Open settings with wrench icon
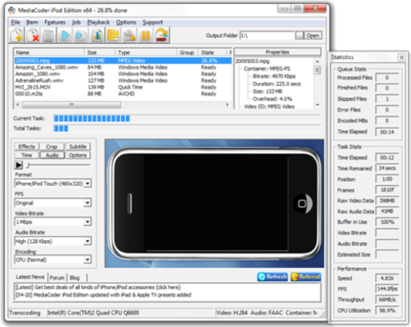The image size is (411, 327). click(129, 35)
